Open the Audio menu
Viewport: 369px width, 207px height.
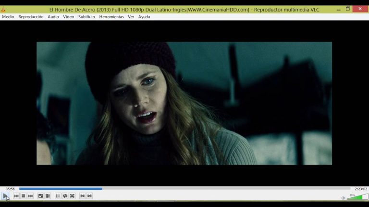click(x=53, y=17)
